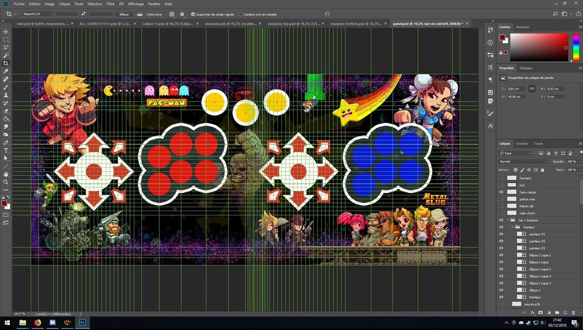Select the Zoom tool in the toolbox
Viewport: 583px width, 330px height.
(6, 182)
